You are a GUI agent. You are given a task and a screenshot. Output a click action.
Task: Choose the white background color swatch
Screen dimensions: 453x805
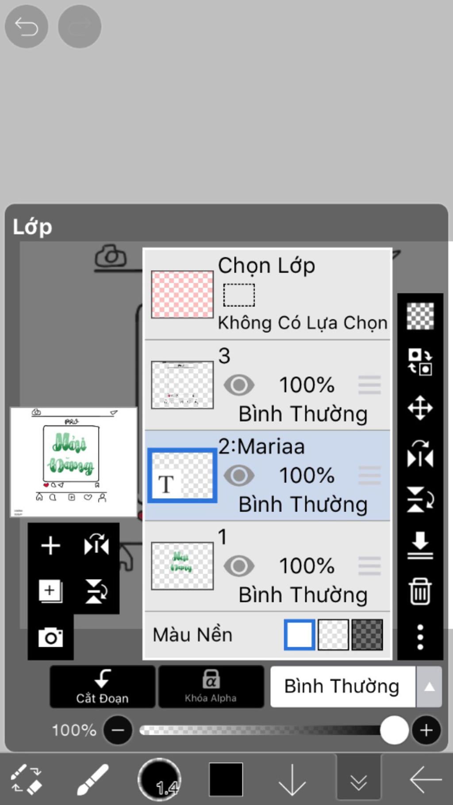(299, 635)
